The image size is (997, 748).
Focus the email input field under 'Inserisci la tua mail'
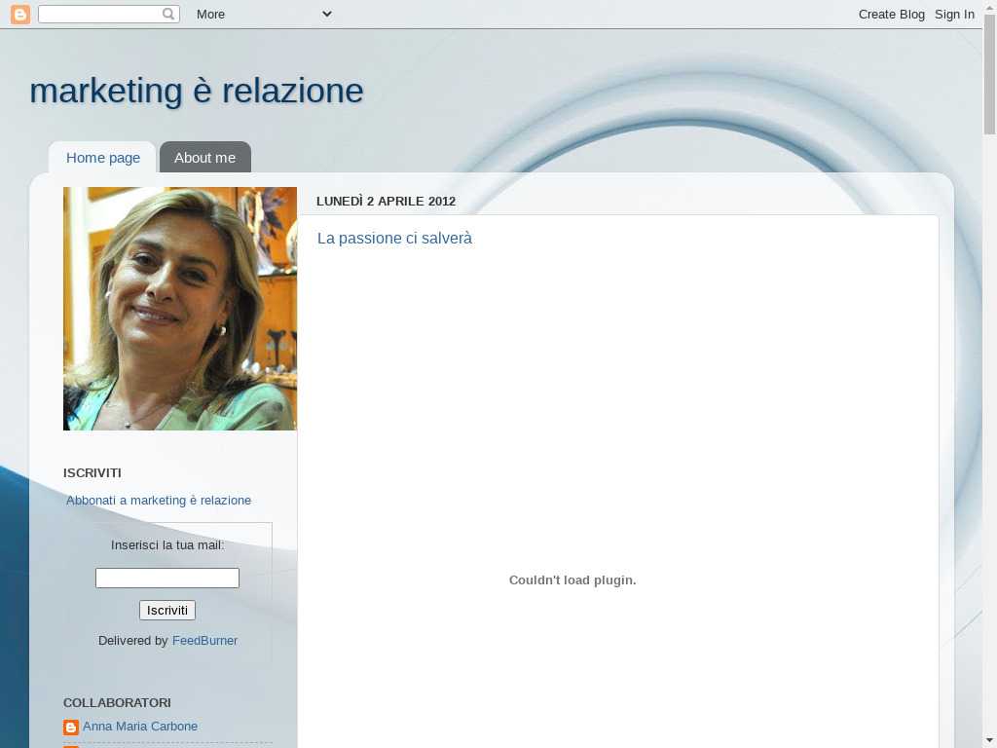(x=167, y=579)
